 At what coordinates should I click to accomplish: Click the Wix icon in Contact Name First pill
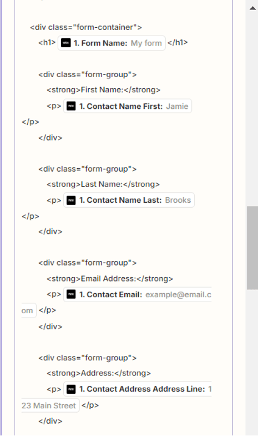[x=71, y=106]
